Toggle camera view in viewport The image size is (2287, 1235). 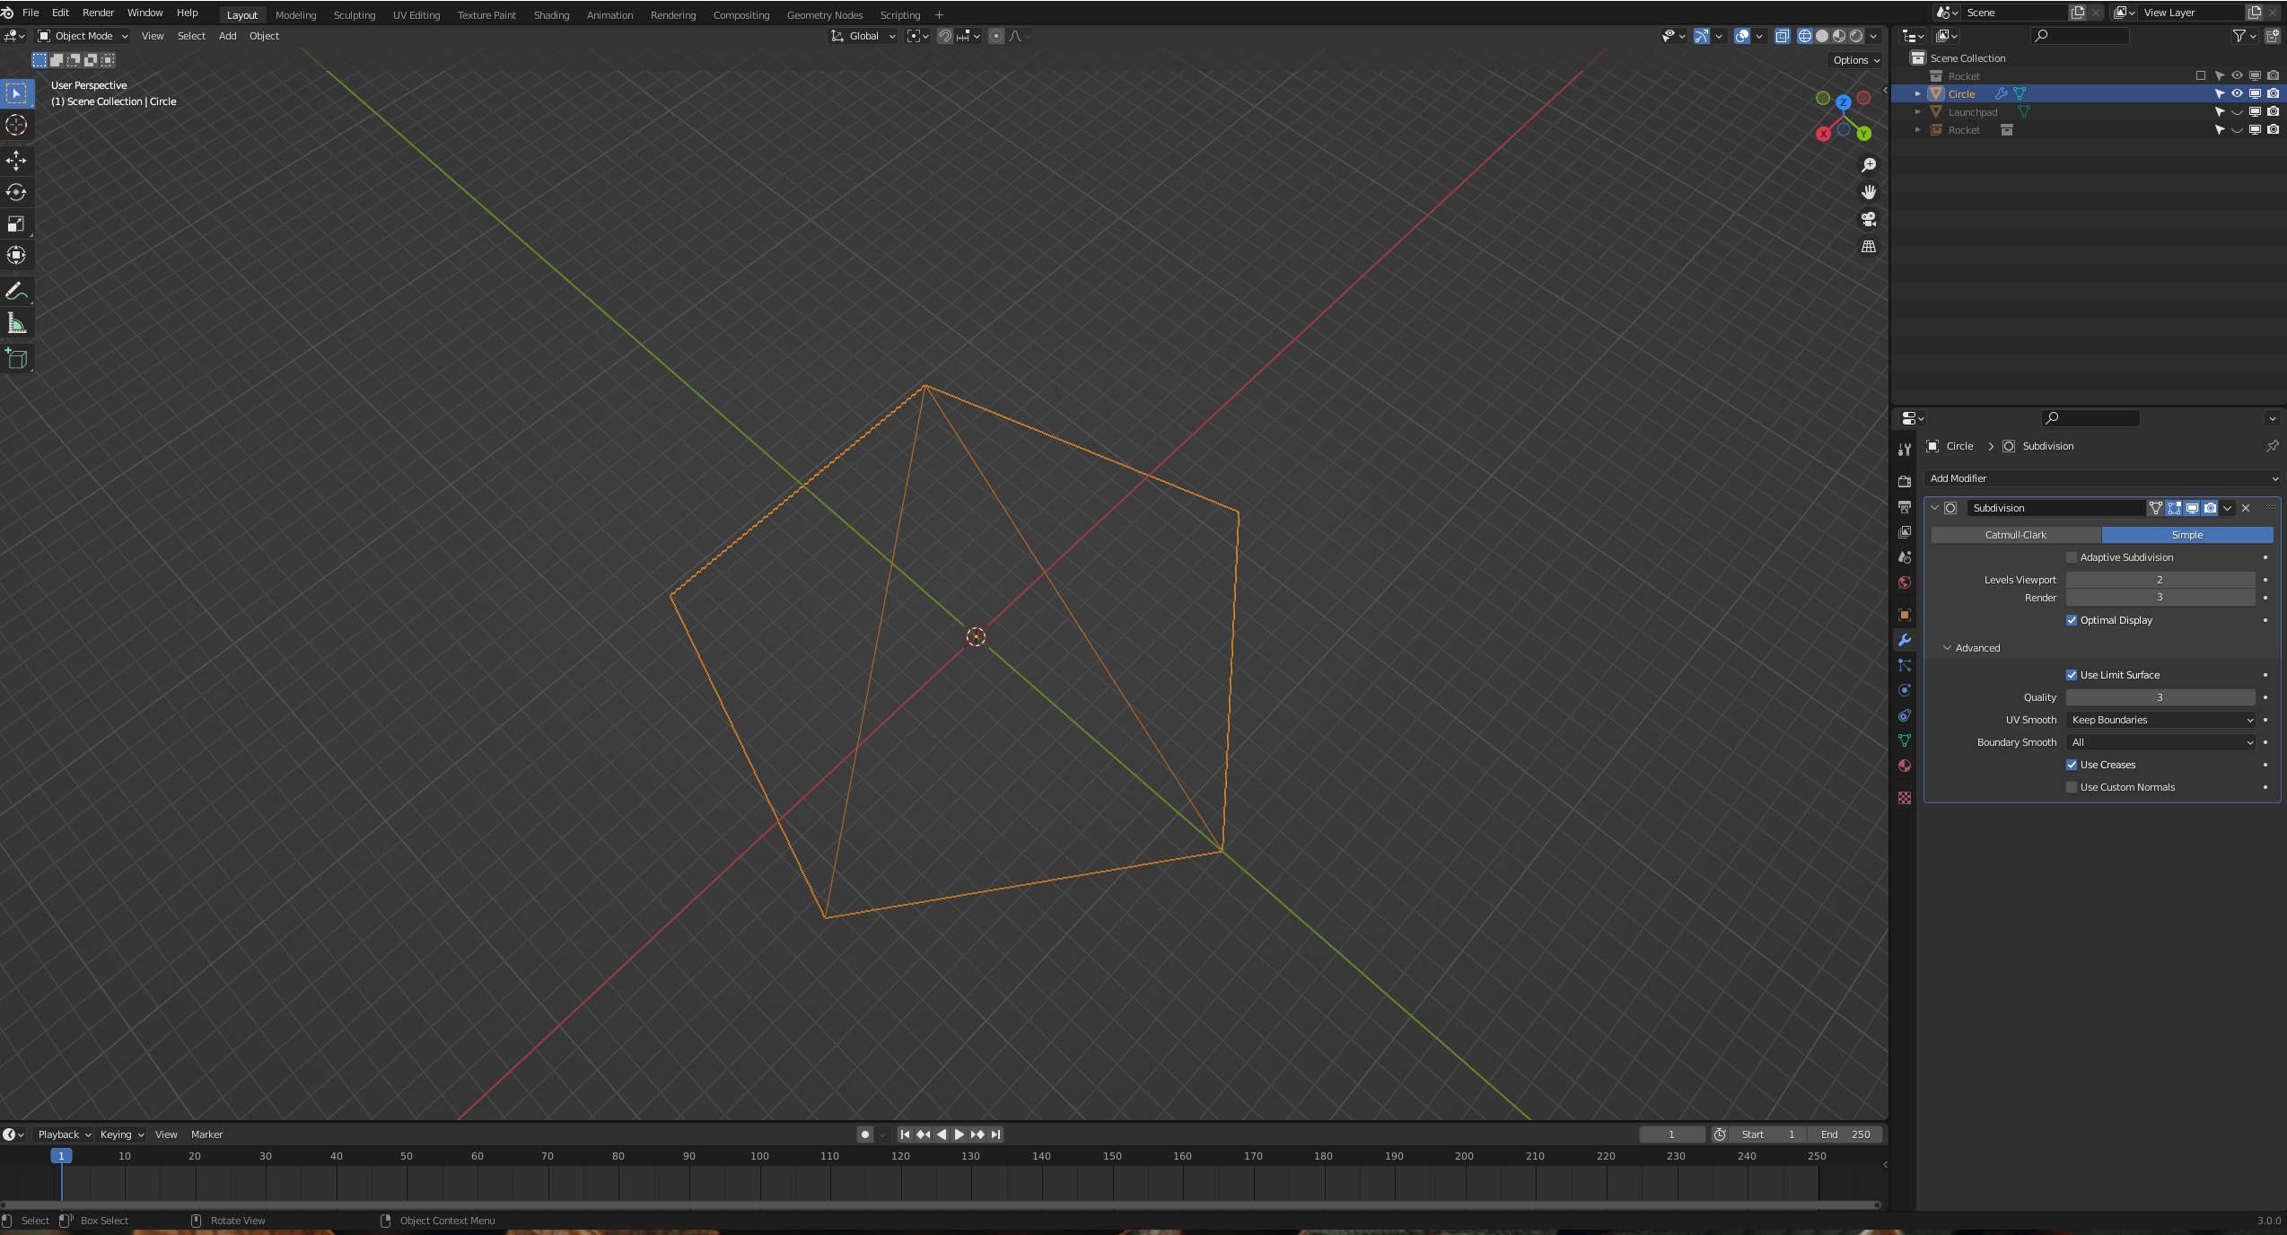(1869, 219)
